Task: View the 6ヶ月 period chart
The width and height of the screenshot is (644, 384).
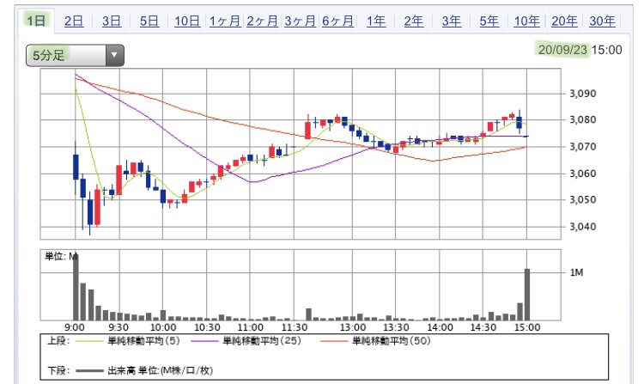Action: 338,21
